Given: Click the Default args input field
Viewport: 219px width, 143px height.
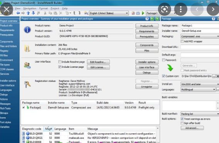Looking at the screenshot, I should click(x=200, y=55).
